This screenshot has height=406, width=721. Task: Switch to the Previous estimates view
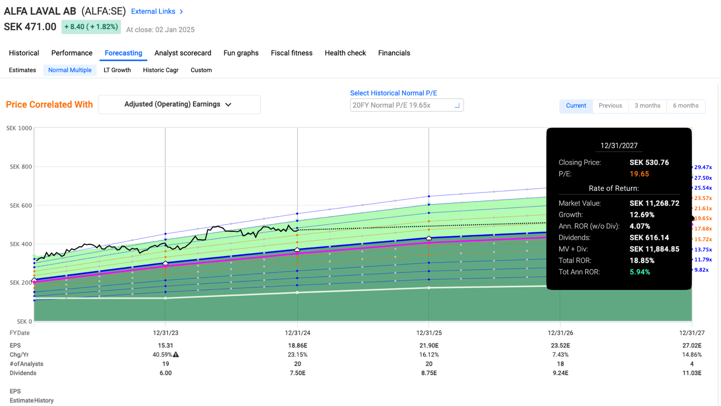(610, 106)
